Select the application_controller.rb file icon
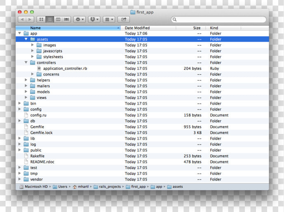 point(39,68)
